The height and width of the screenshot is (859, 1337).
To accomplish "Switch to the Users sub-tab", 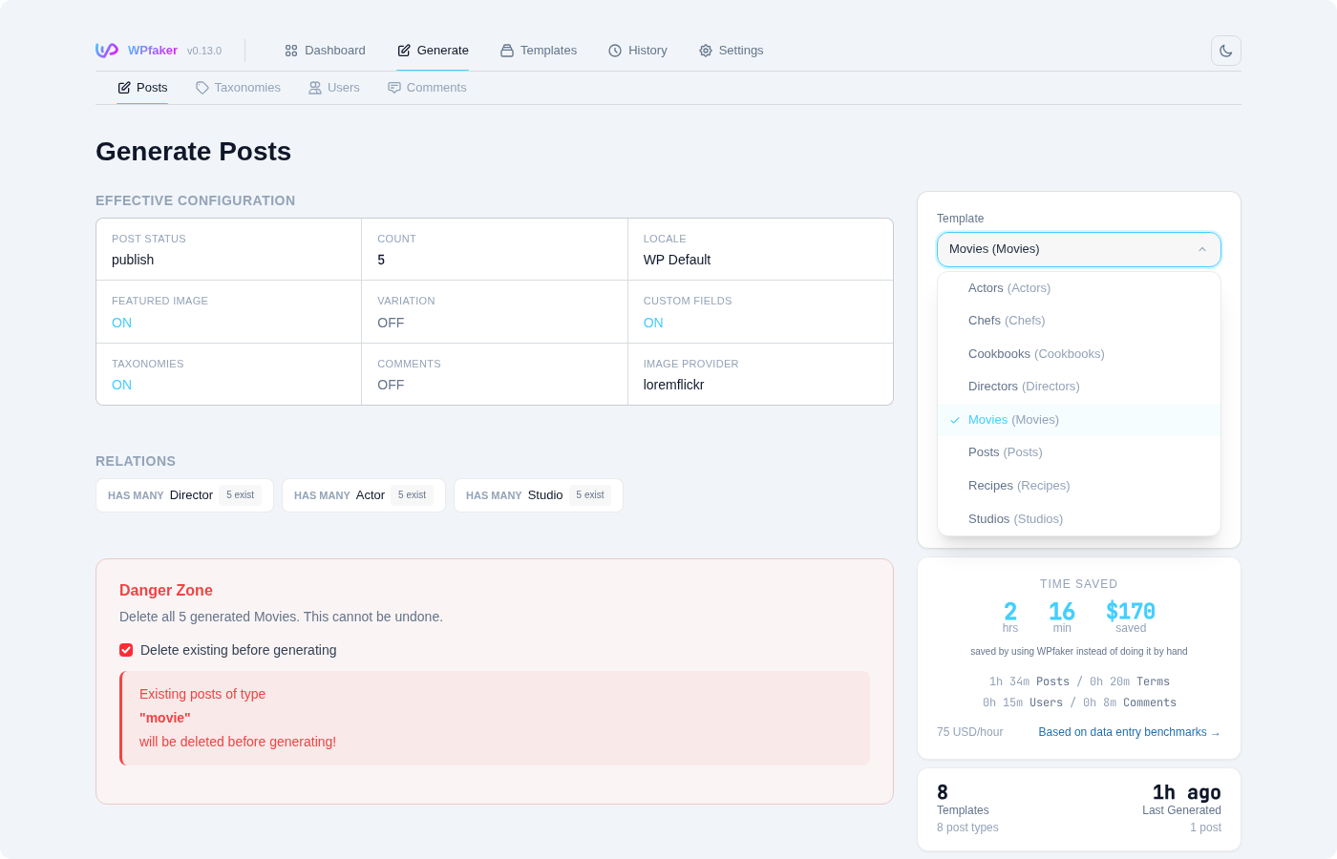I will coord(333,87).
